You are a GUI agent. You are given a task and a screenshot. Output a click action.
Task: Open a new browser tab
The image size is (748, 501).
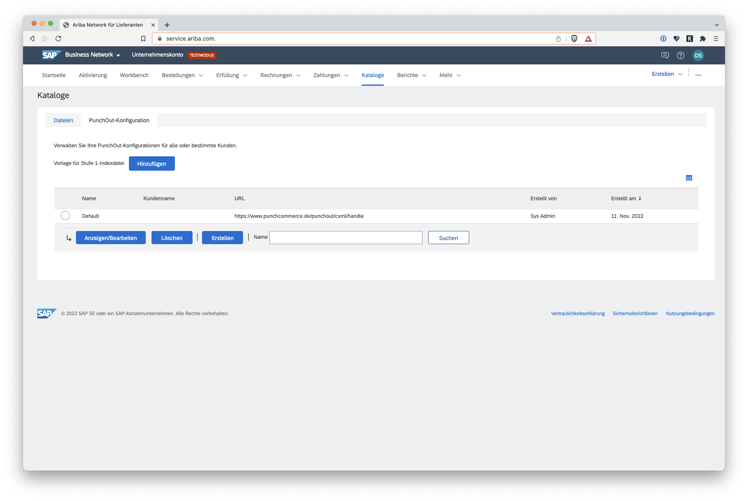167,25
